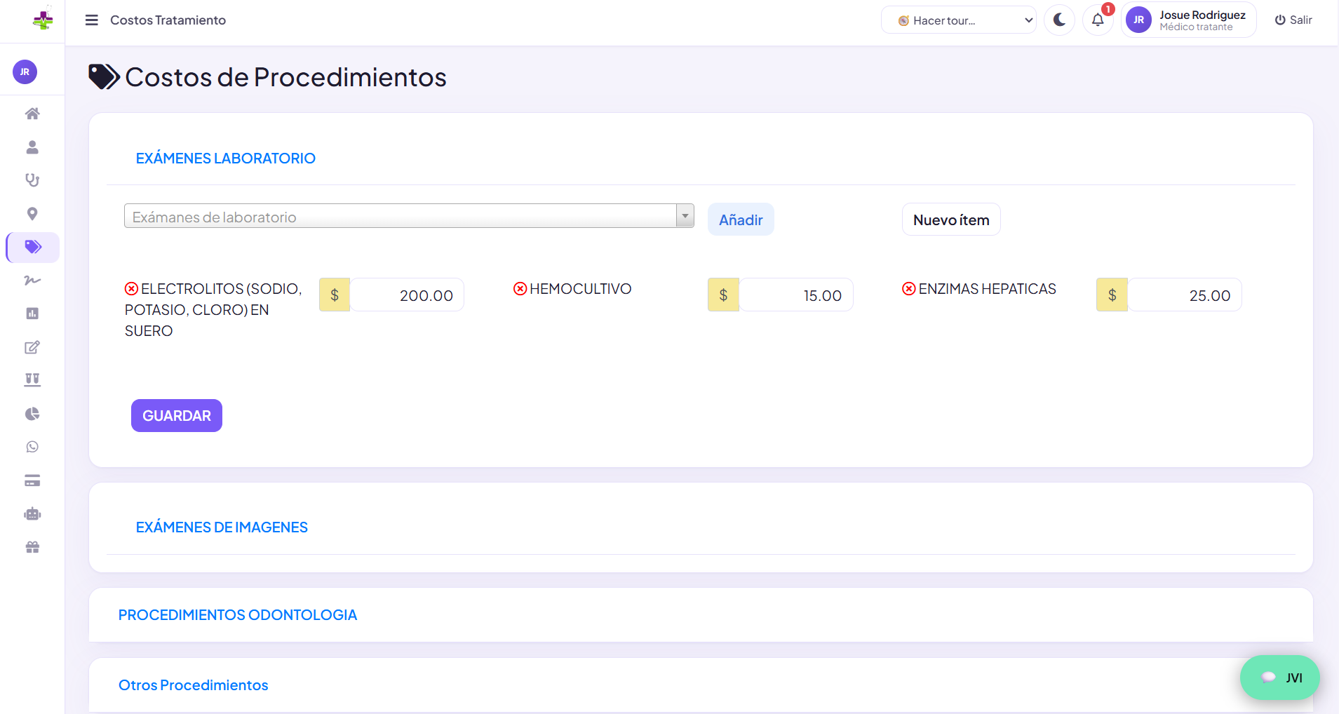Click the app logo at the top left
The height and width of the screenshot is (714, 1339).
coord(43,19)
